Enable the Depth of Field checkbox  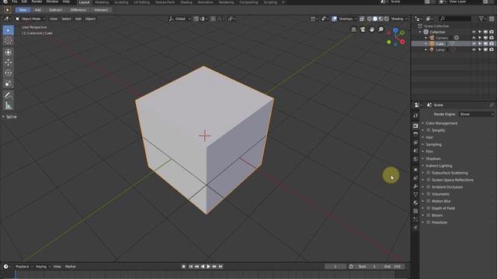tap(428, 208)
